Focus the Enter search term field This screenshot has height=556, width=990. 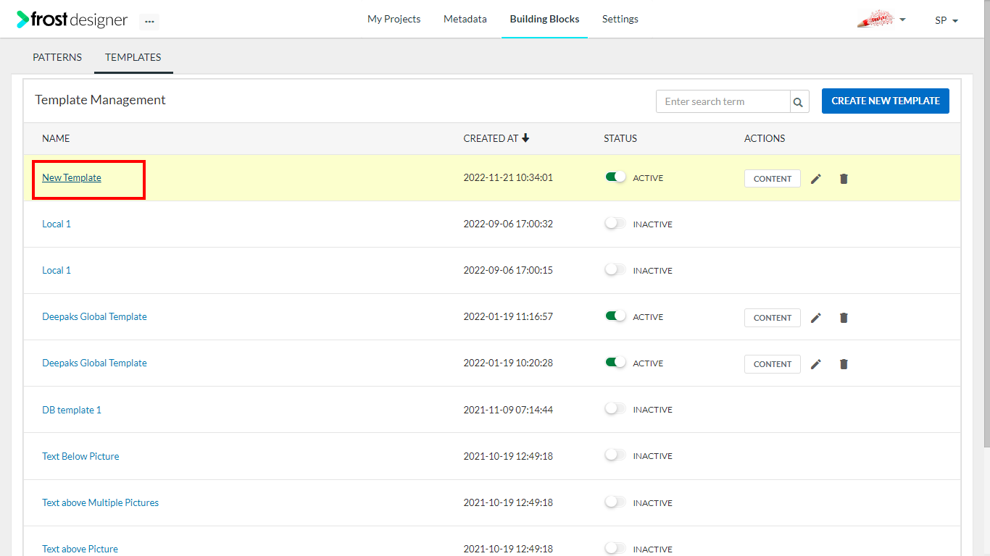723,101
